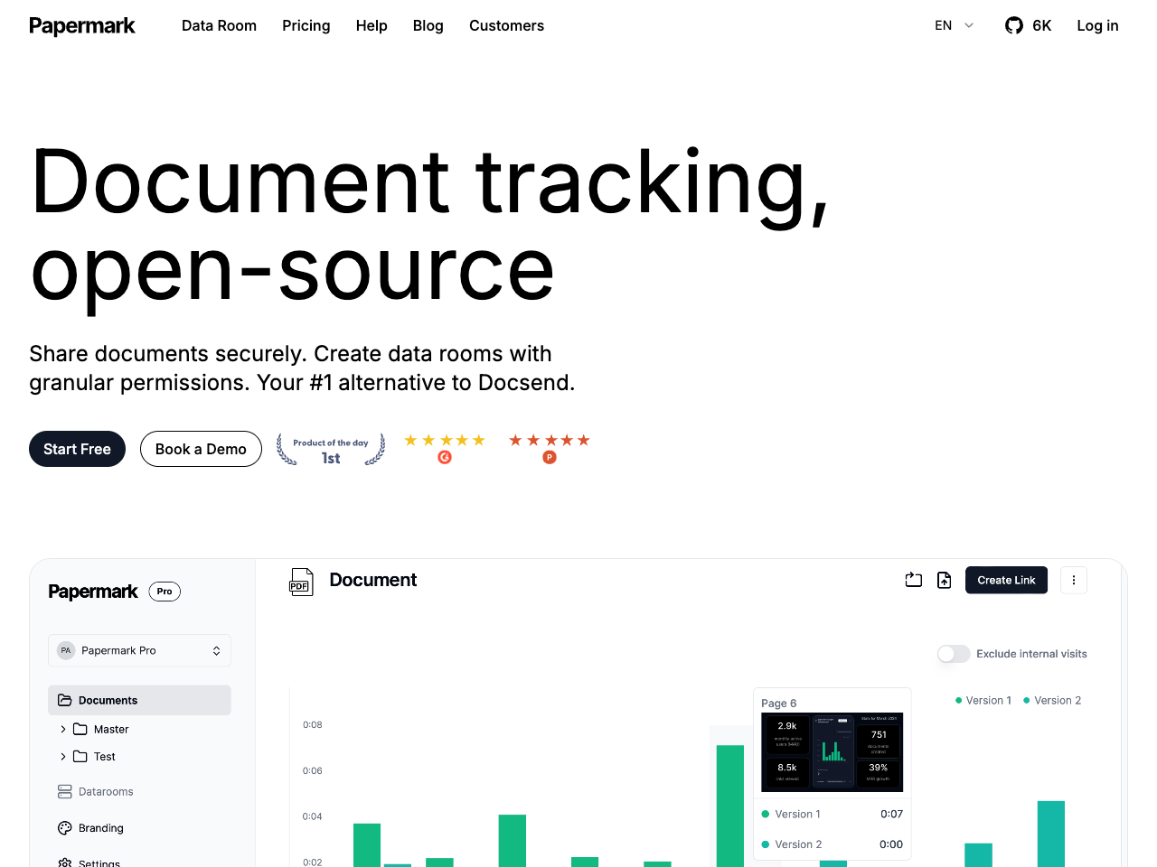Click the Page 6 tooltip label

(x=779, y=703)
